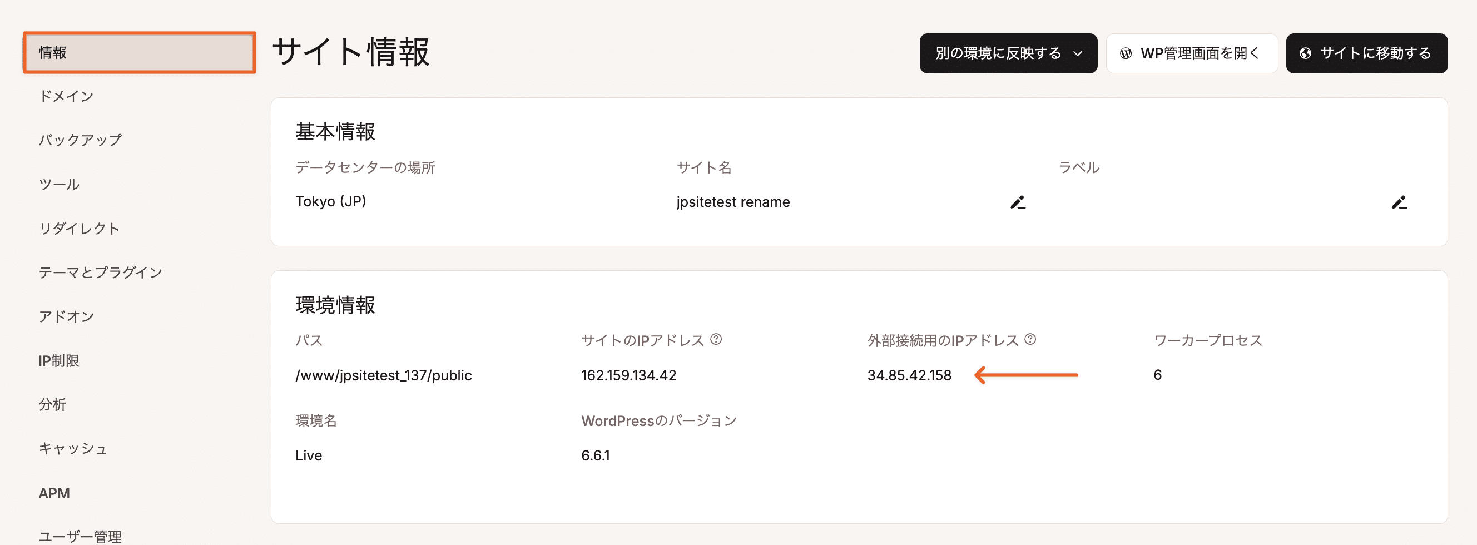Viewport: 1477px width, 545px height.
Task: Click the サイトに移動する button
Action: [1367, 53]
